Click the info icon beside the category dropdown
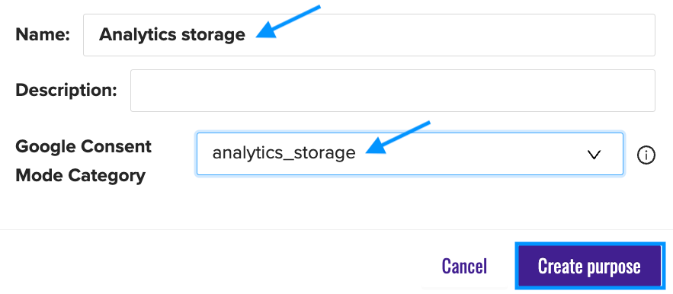Image resolution: width=673 pixels, height=294 pixels. click(x=646, y=155)
